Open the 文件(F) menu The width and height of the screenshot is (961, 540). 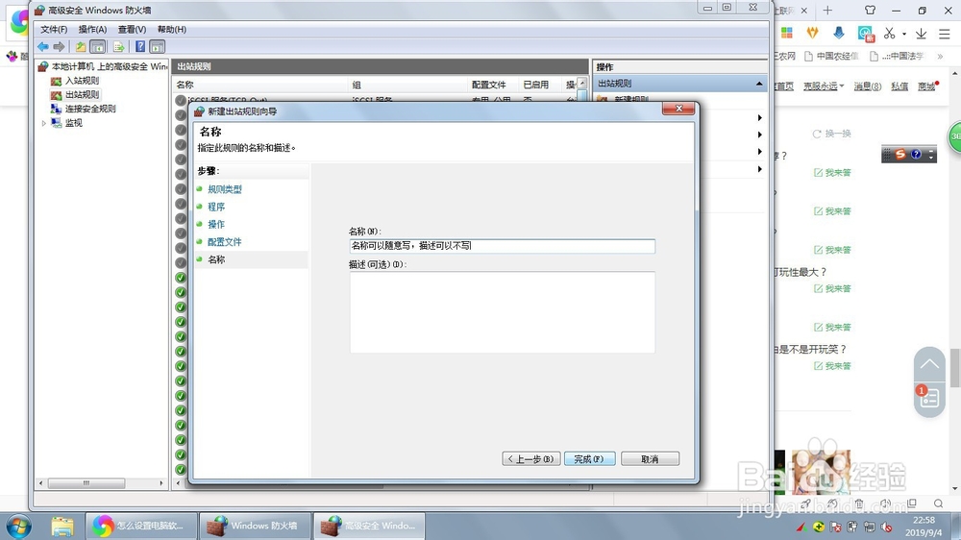(x=54, y=30)
